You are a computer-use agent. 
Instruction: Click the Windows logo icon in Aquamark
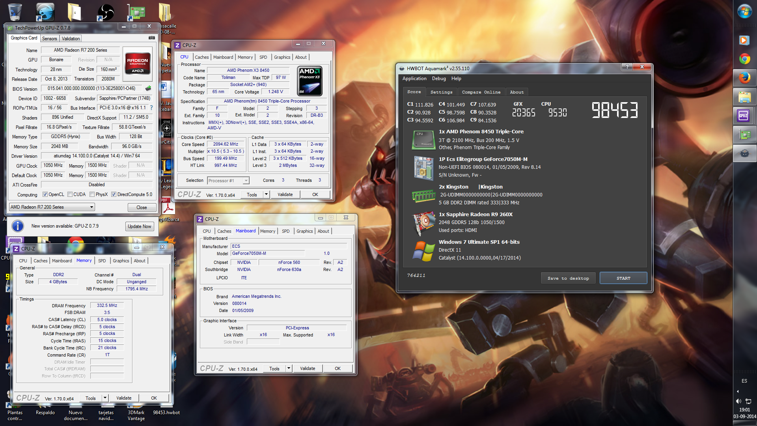click(x=423, y=251)
